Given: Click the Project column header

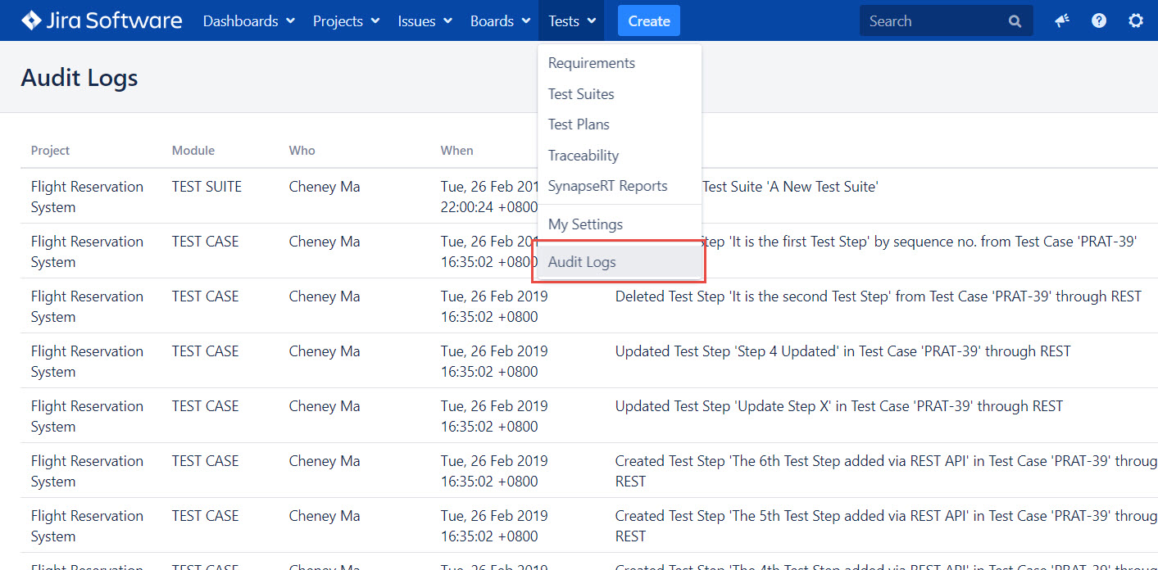Looking at the screenshot, I should (50, 151).
